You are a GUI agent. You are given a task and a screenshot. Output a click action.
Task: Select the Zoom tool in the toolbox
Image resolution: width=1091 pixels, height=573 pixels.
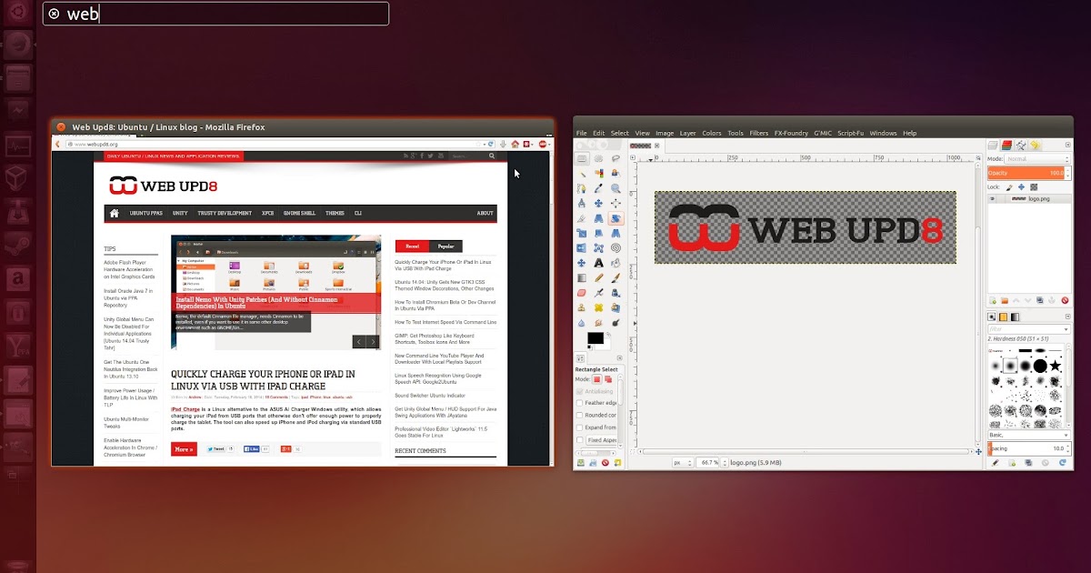pos(616,188)
